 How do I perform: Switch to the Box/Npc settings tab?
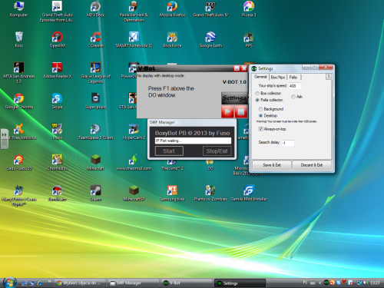278,78
